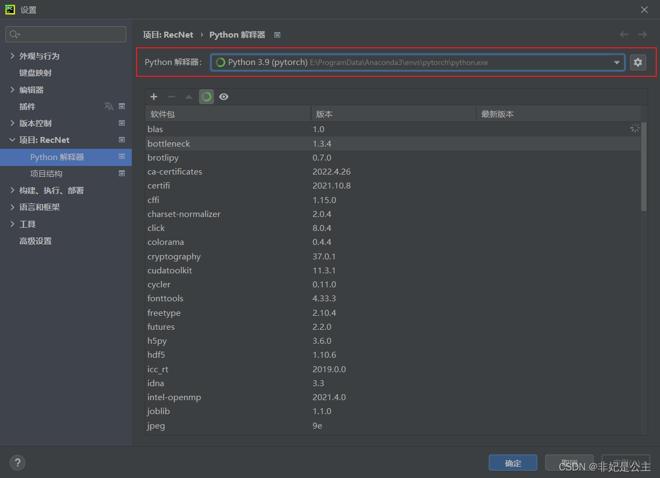Select the certifi package row
Image resolution: width=660 pixels, height=478 pixels.
(393, 186)
